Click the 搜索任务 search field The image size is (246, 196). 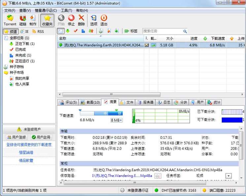point(162,31)
